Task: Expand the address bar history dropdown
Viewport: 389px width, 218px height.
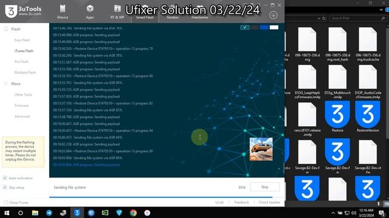Action: pyautogui.click(x=318, y=18)
